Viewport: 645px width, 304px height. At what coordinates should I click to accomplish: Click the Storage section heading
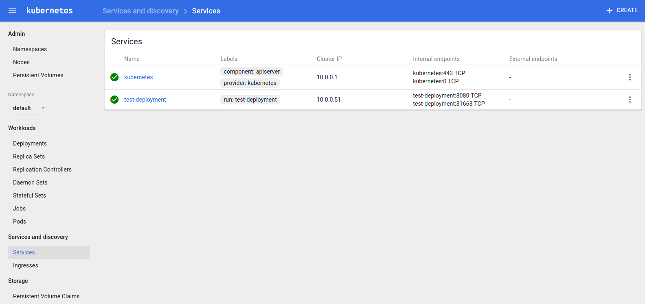click(18, 281)
